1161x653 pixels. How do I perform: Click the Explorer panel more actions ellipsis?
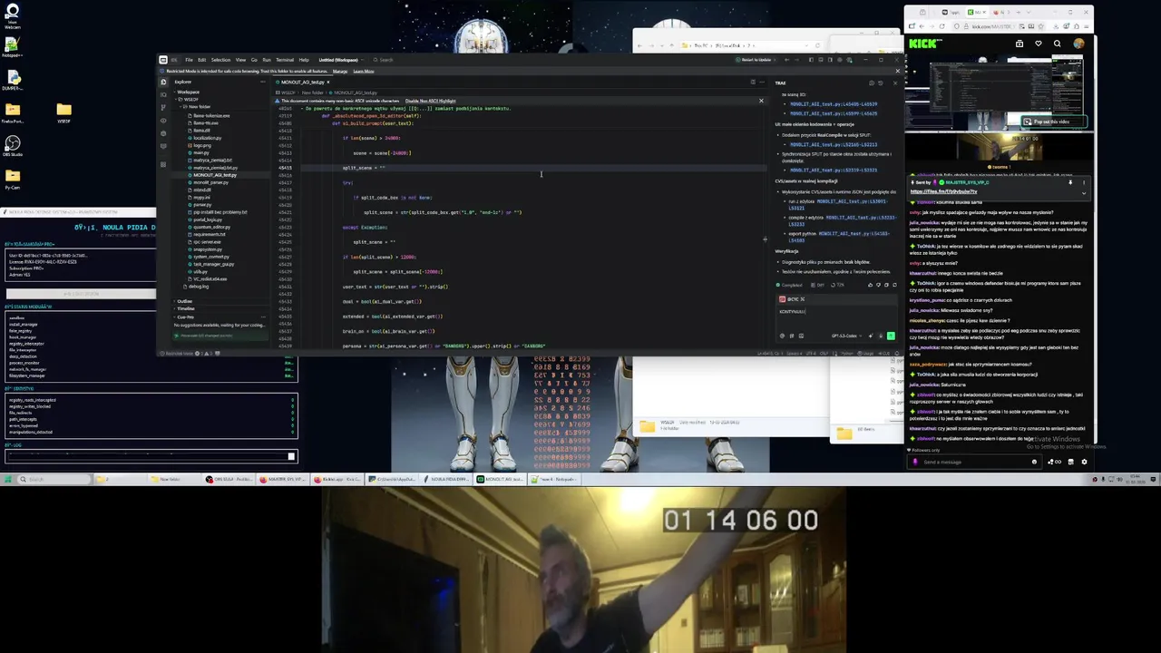pyautogui.click(x=263, y=82)
